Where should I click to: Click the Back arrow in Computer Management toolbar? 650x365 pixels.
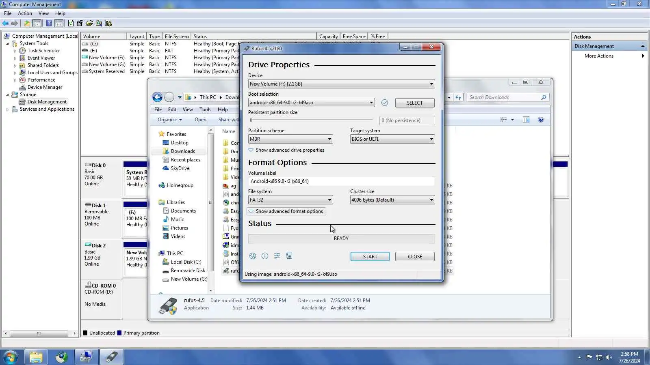pyautogui.click(x=5, y=23)
